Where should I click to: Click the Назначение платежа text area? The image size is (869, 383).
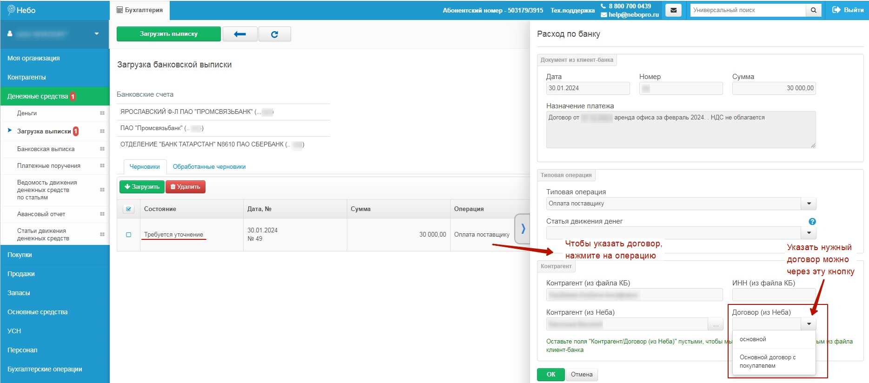681,130
